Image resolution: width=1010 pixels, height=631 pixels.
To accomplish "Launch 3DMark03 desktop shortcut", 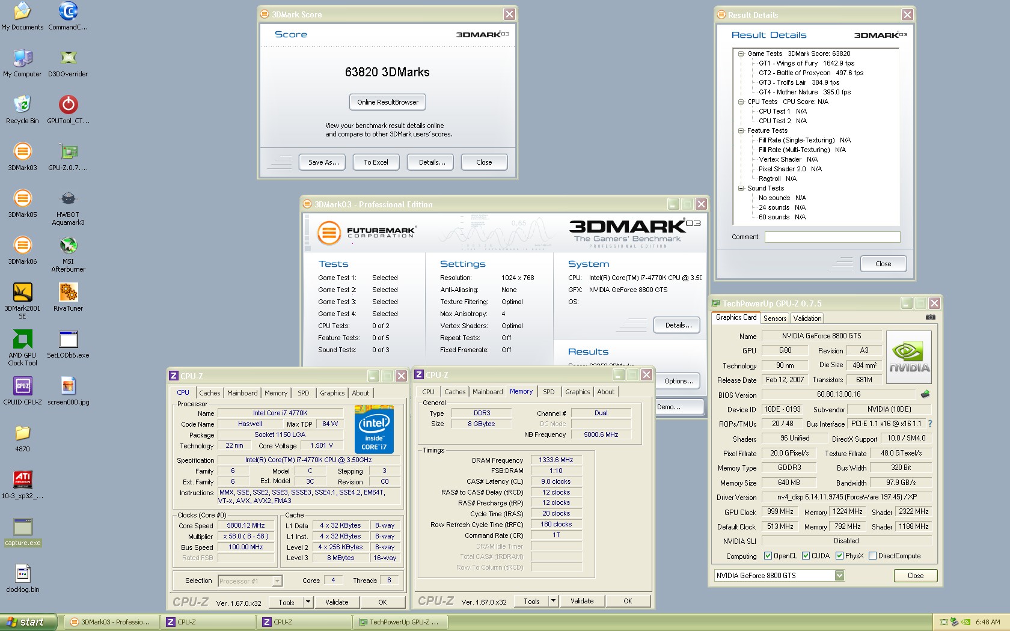I will click(22, 157).
